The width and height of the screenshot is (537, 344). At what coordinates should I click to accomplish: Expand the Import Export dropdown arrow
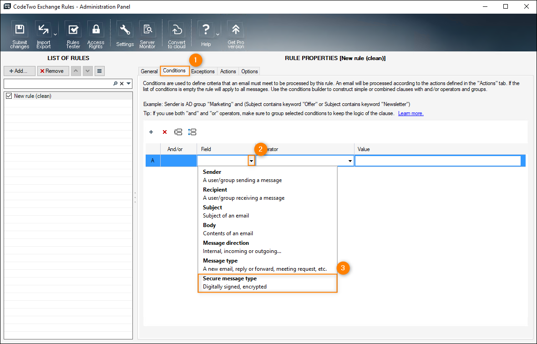tap(55, 35)
